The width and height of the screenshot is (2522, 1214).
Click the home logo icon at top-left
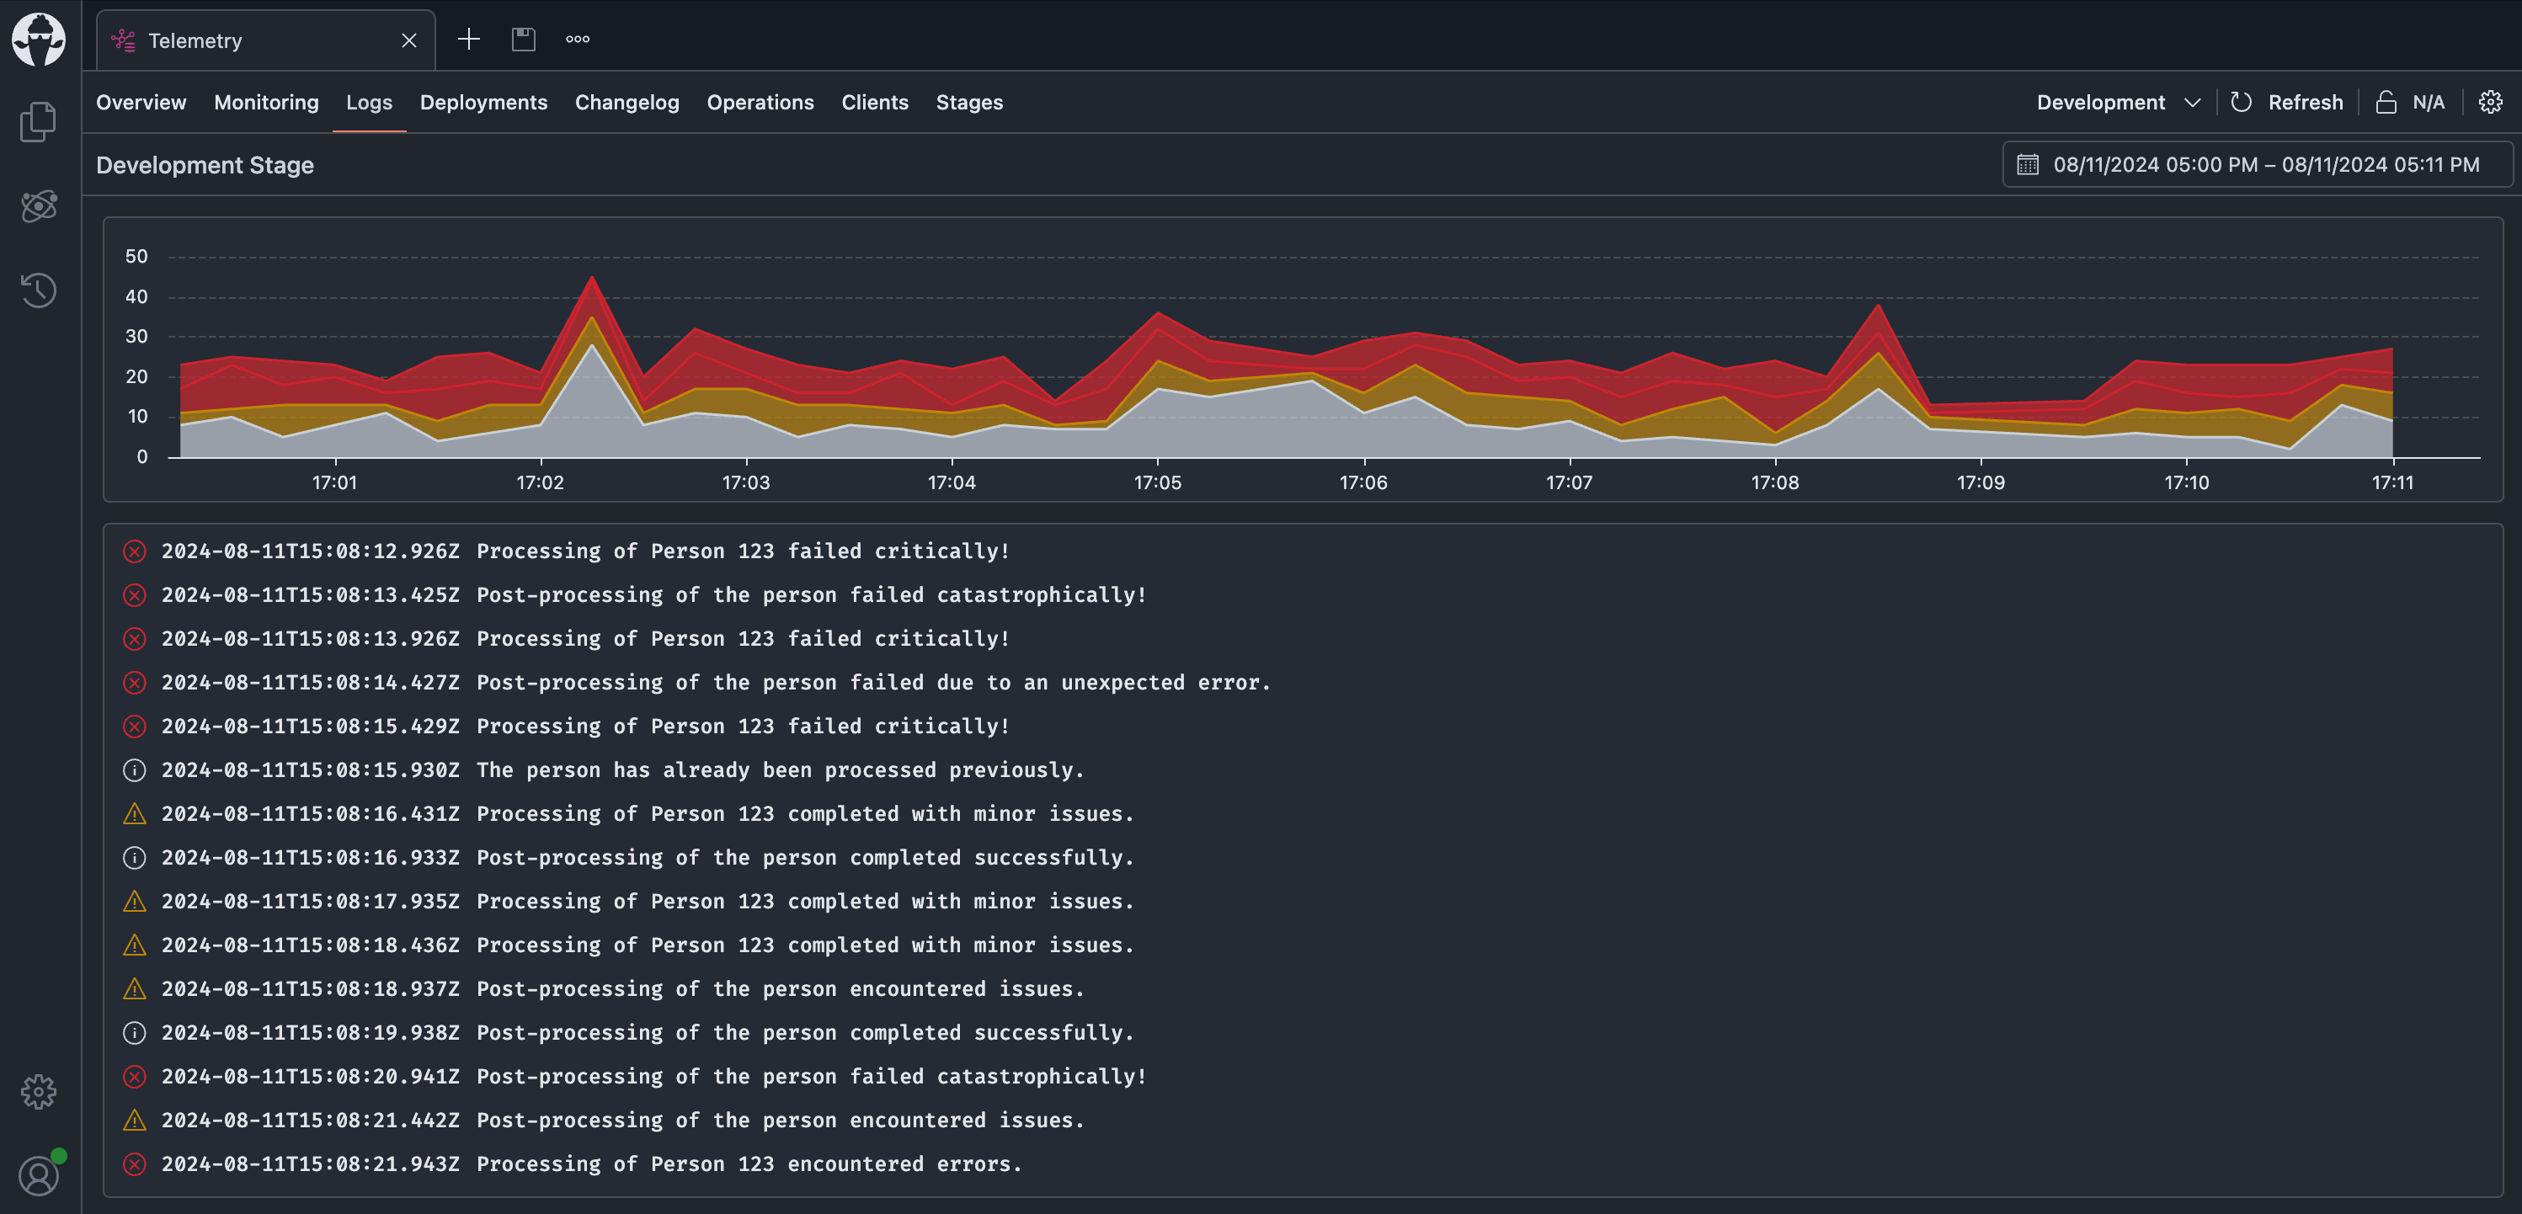[38, 40]
